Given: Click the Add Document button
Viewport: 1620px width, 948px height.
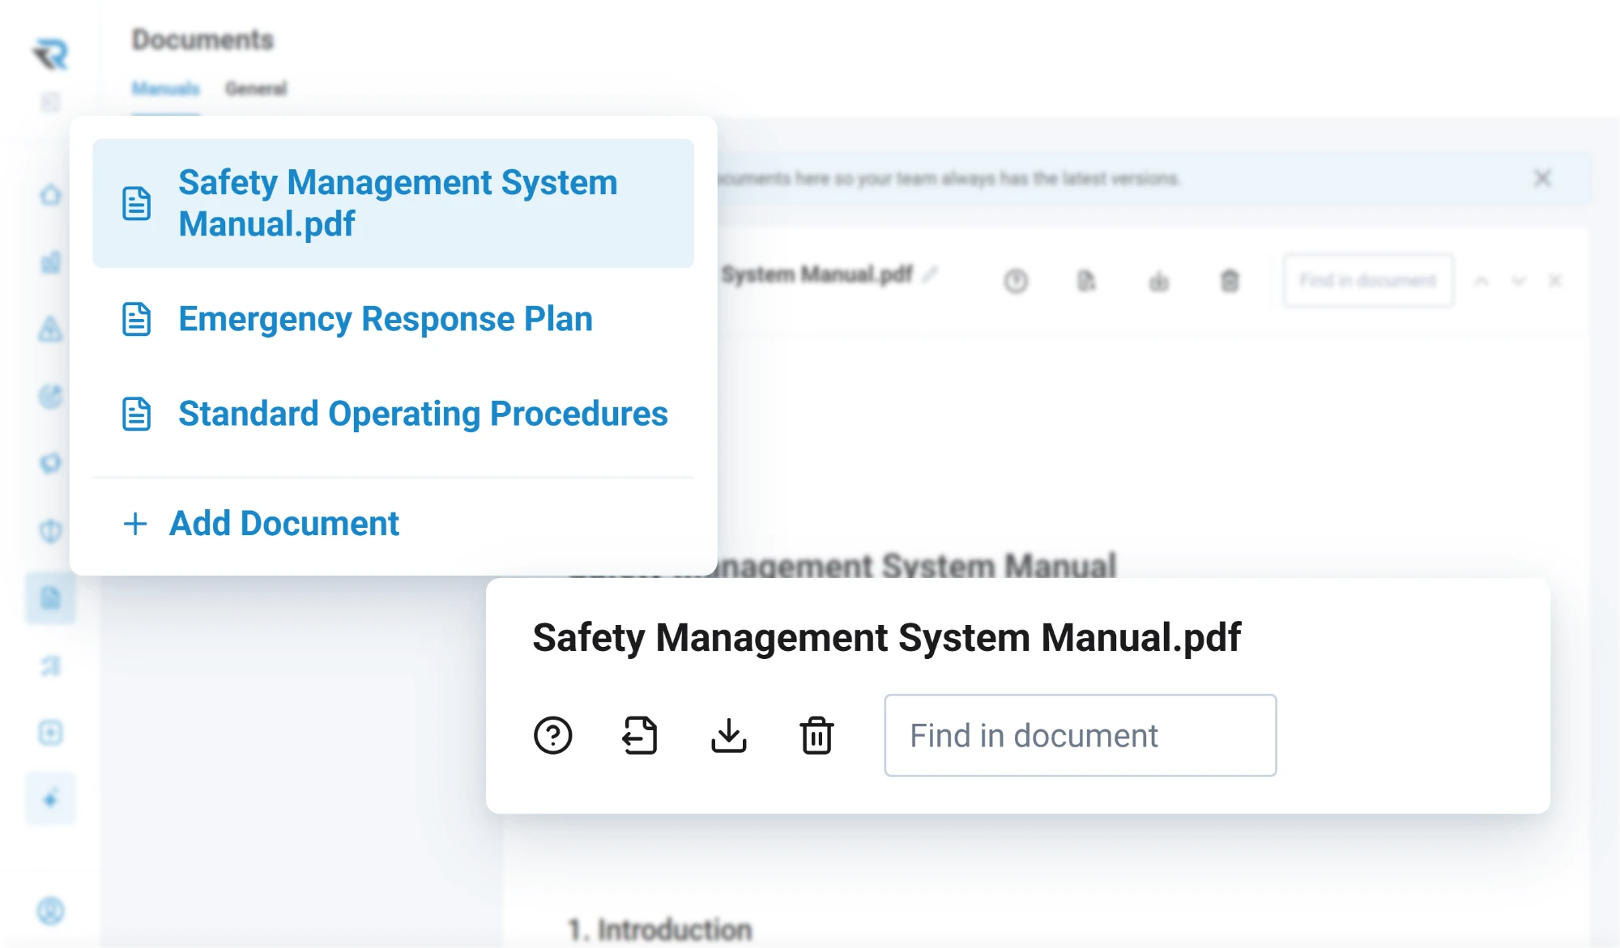Looking at the screenshot, I should 261,523.
